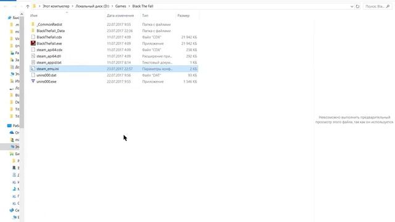Sort by 'Размер' column header
The width and height of the screenshot is (395, 222).
click(x=183, y=15)
